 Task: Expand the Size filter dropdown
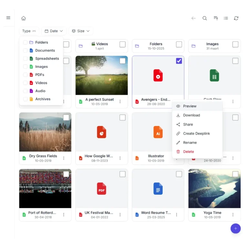point(81,31)
